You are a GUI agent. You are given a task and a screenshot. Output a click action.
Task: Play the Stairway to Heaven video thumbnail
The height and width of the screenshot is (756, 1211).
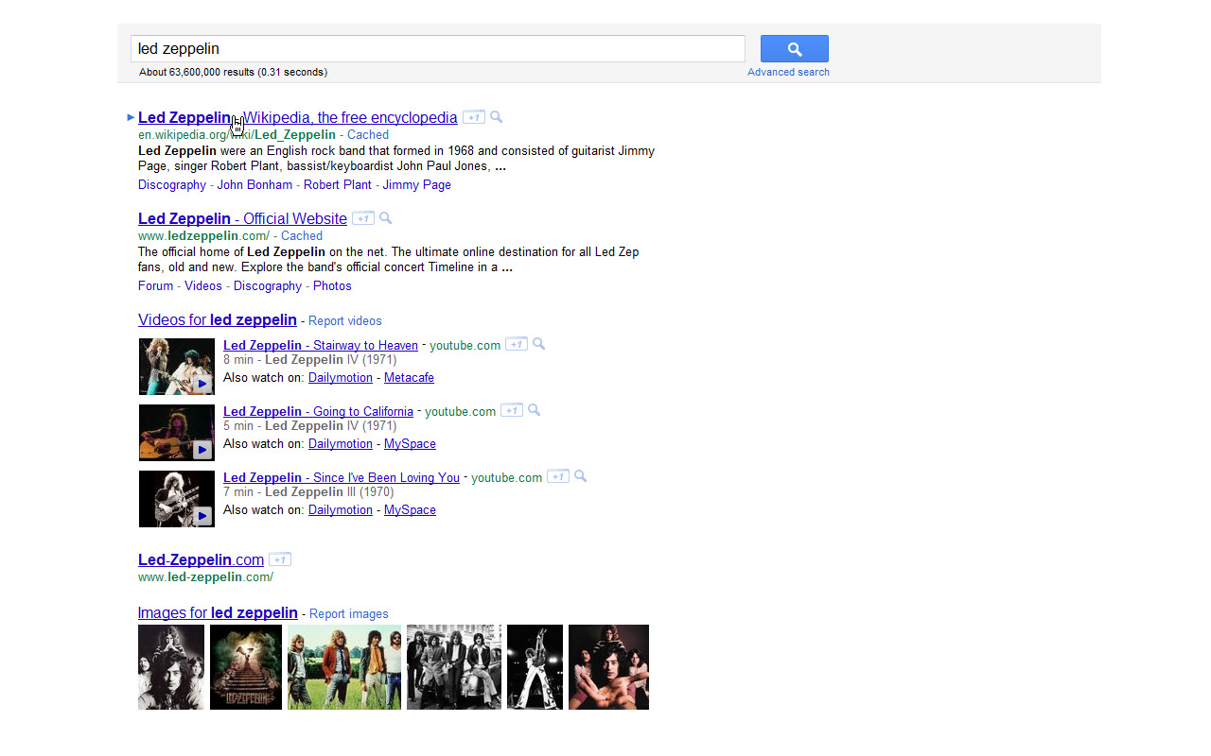coord(177,367)
